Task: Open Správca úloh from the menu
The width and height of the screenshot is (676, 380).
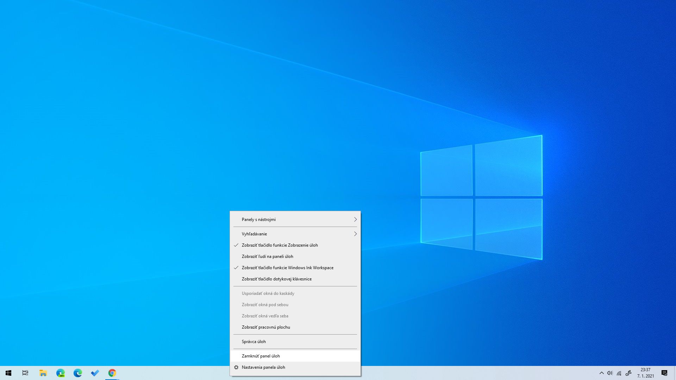Action: 295,342
